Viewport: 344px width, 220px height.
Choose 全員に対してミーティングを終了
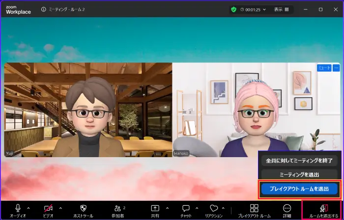(299, 161)
